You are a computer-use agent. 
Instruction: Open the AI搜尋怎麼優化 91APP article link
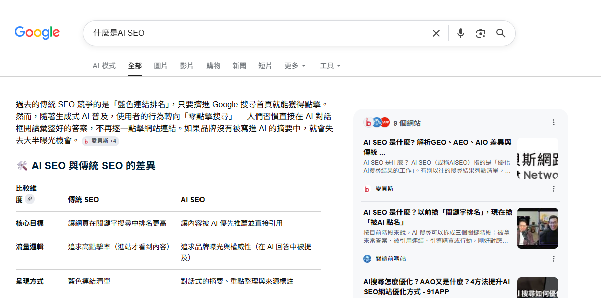coord(437,287)
